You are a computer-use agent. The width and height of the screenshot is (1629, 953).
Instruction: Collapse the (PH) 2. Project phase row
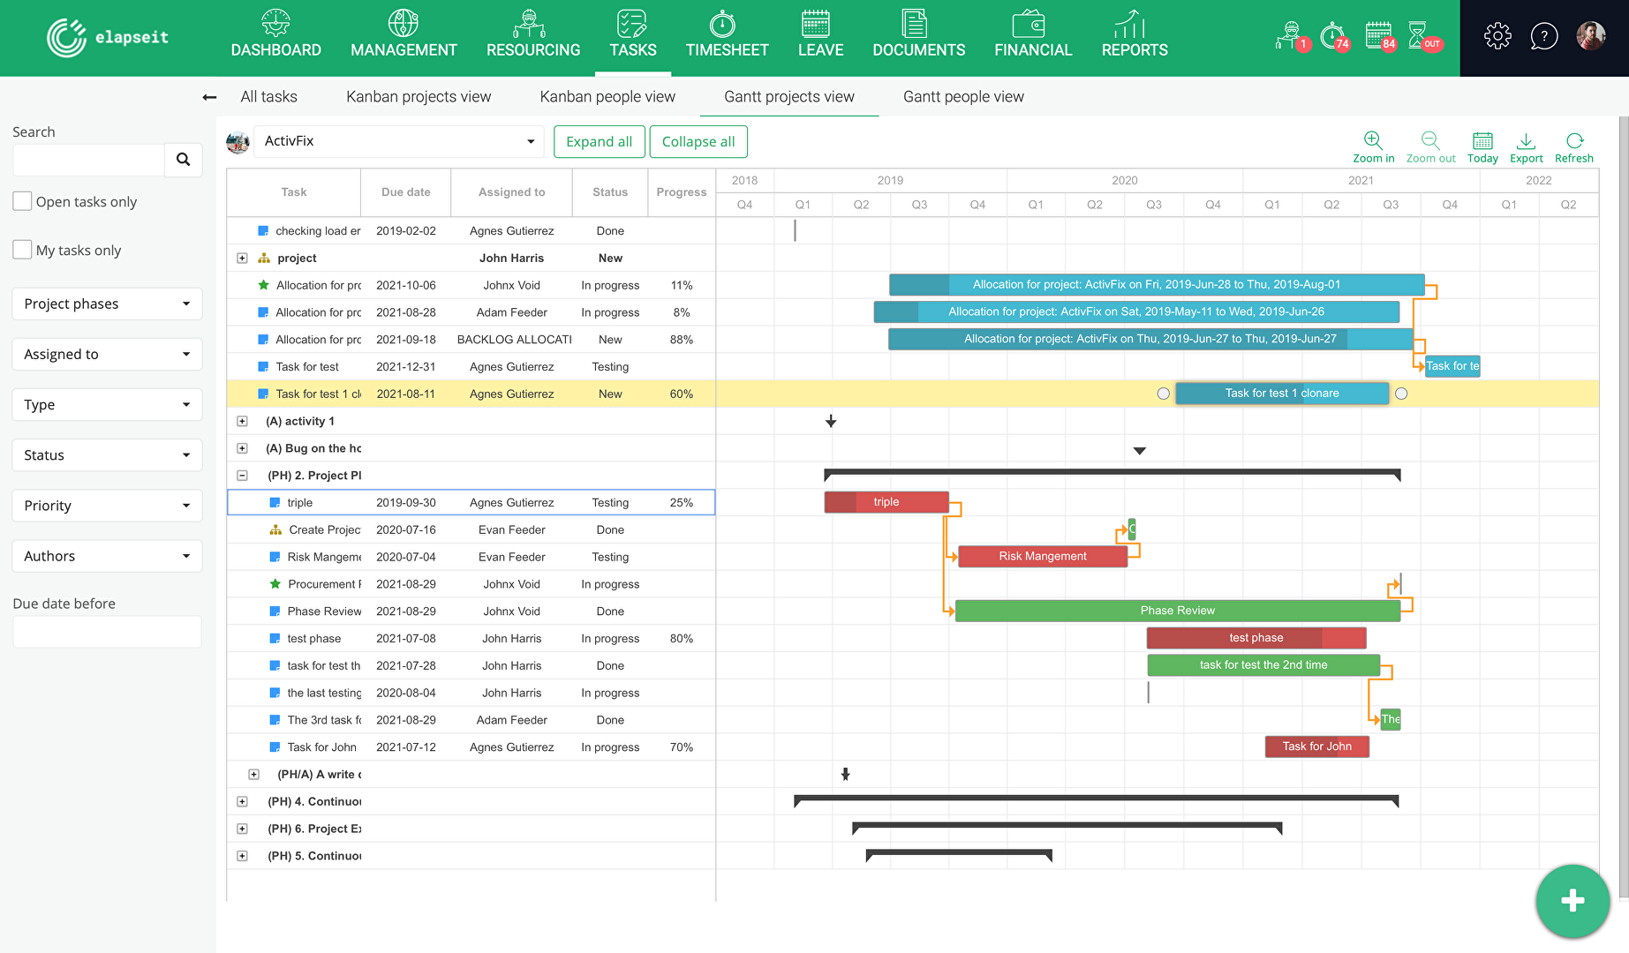click(242, 476)
